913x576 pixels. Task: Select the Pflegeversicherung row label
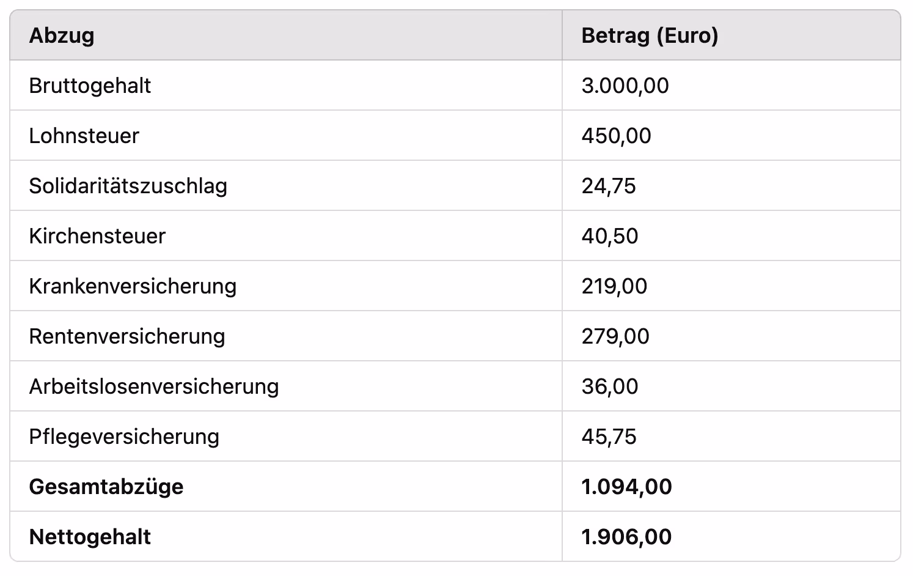[124, 437]
